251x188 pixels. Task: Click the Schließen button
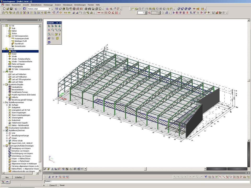(18, 177)
